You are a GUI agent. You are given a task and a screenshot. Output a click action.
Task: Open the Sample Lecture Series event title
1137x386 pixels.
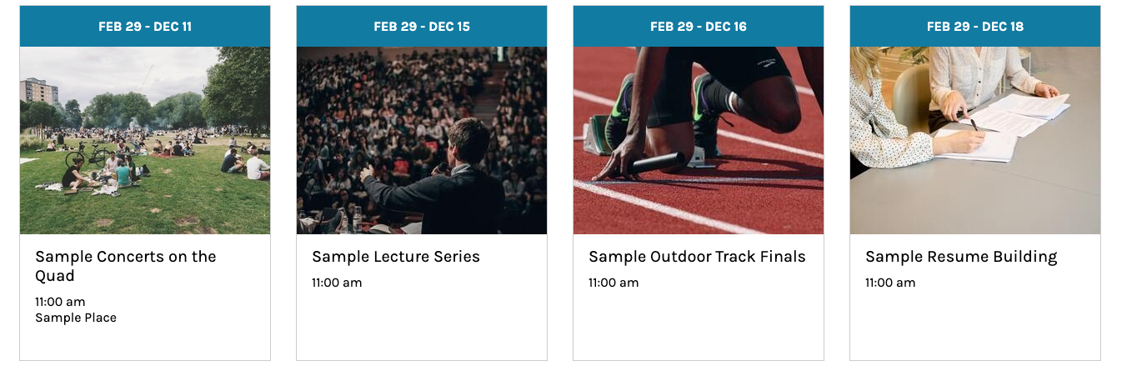[396, 257]
